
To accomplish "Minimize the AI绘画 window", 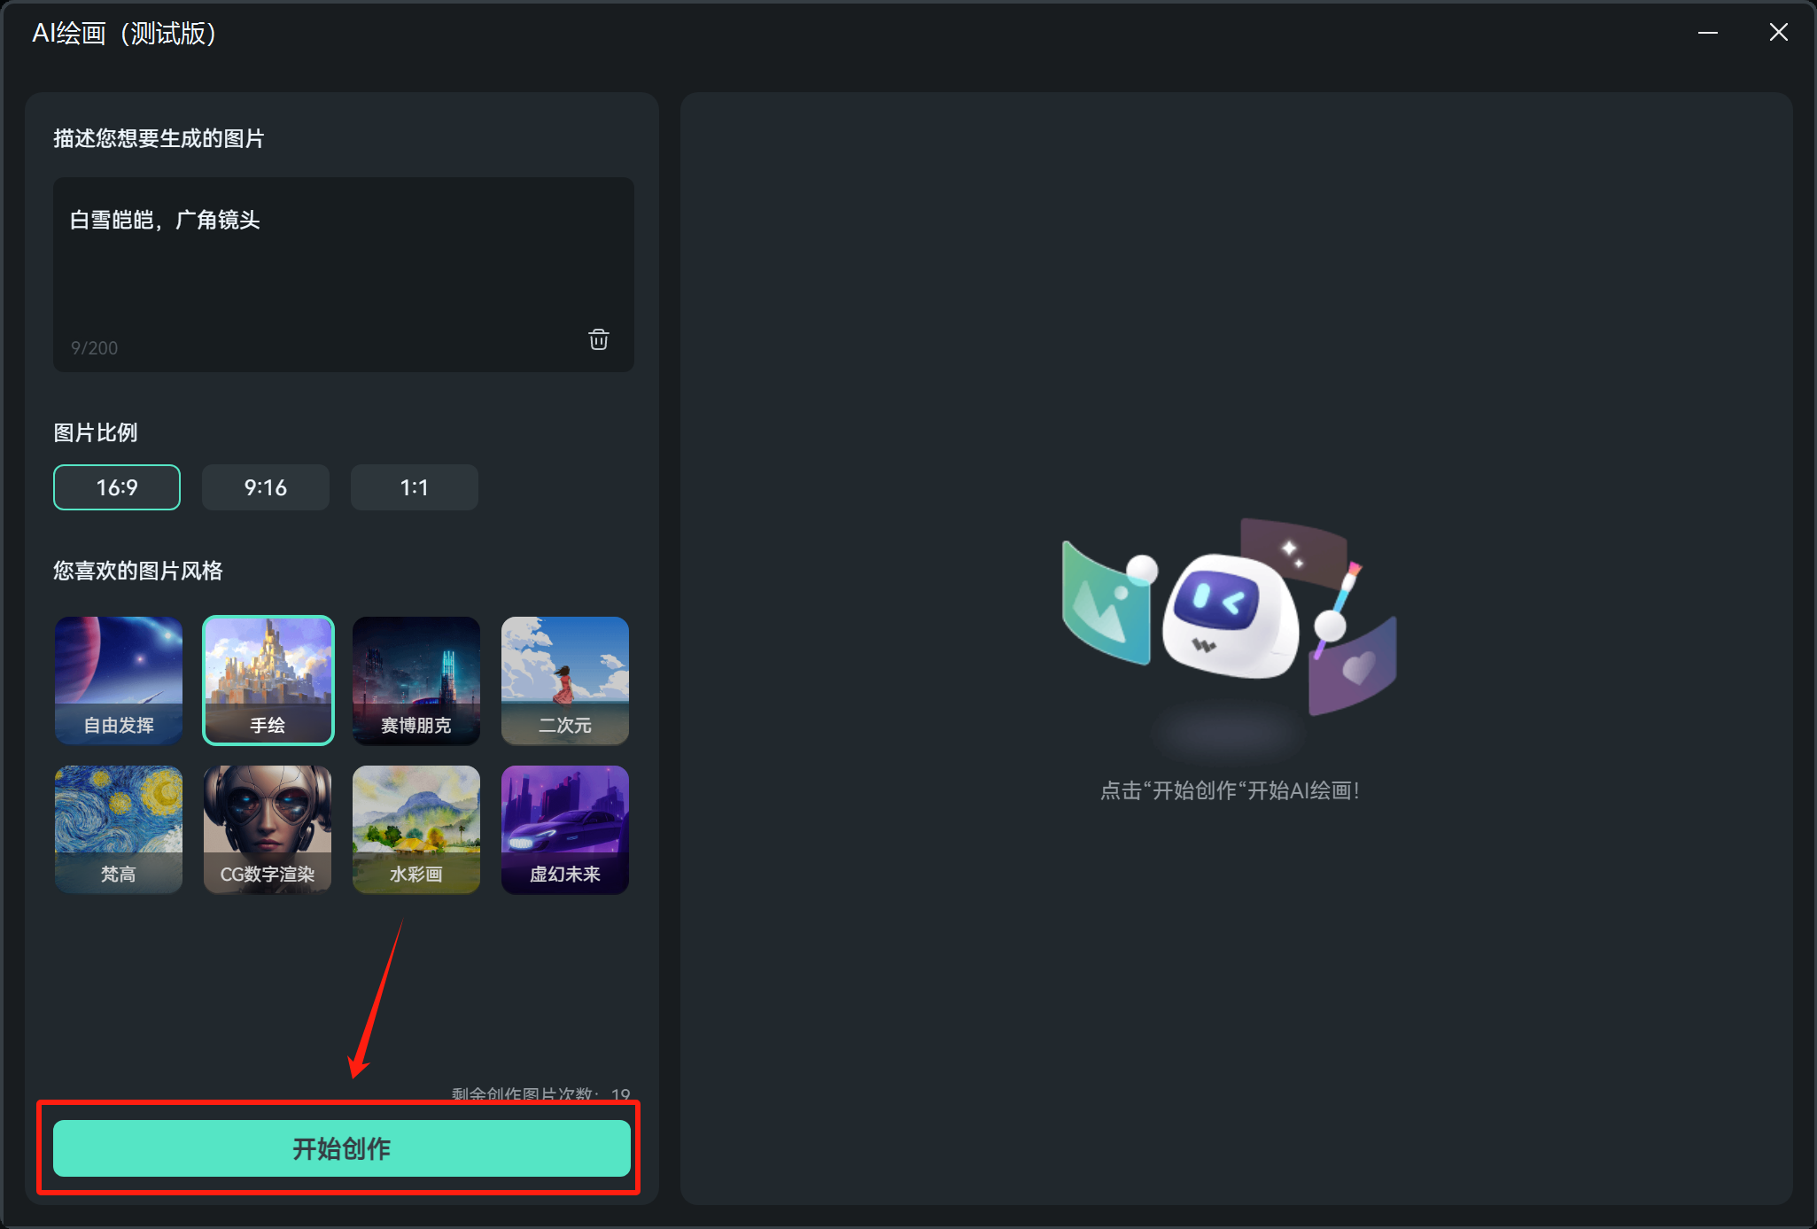I will point(1708,33).
